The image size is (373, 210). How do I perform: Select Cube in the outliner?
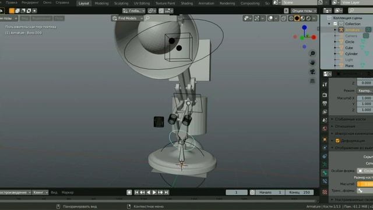(349, 48)
